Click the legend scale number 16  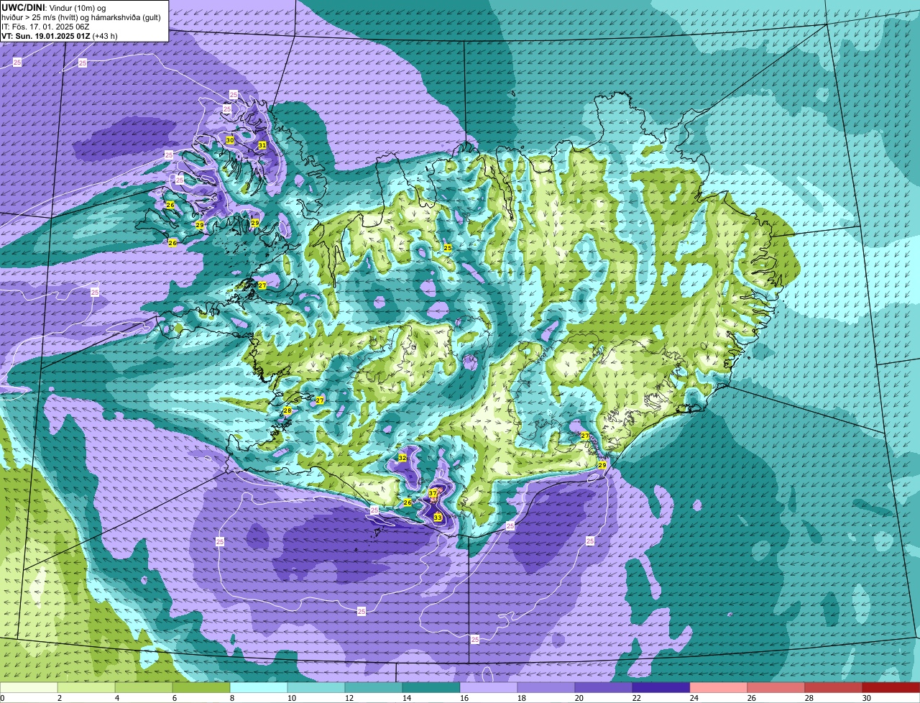tap(464, 698)
